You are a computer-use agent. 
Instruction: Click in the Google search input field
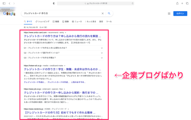(61, 13)
